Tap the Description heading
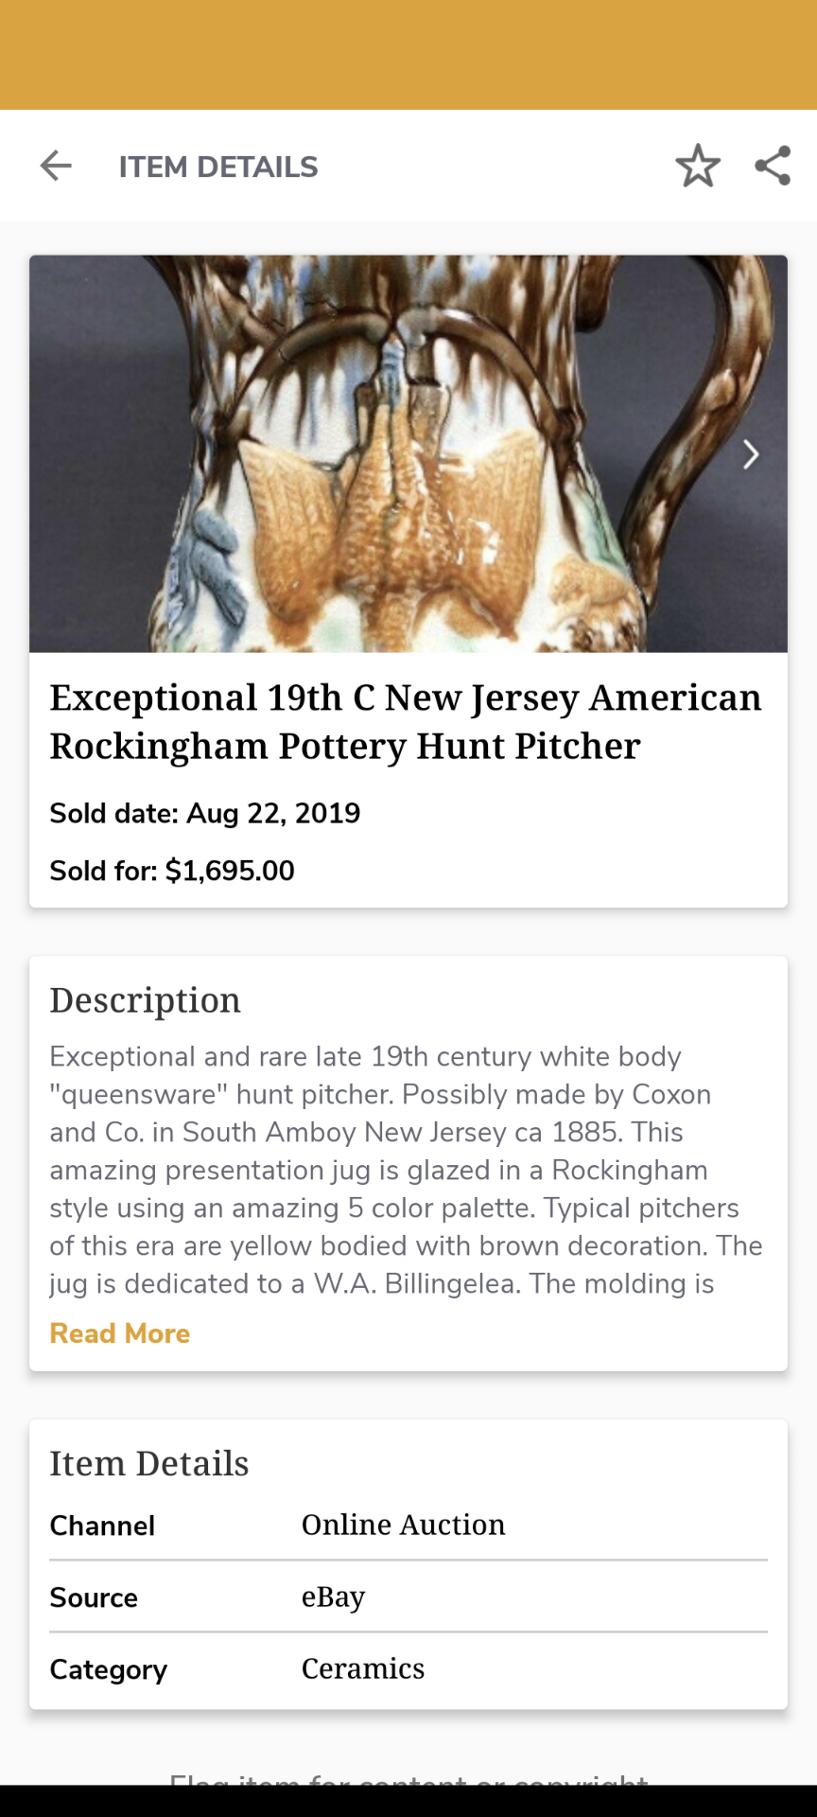817x1817 pixels. point(146,1000)
